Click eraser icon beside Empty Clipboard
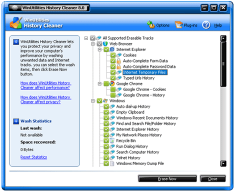The height and width of the screenshot is (192, 235). tap(112, 112)
